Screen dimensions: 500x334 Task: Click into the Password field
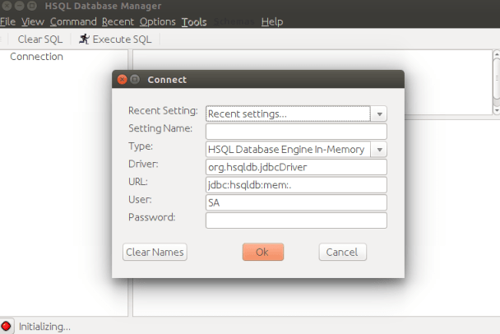(295, 220)
